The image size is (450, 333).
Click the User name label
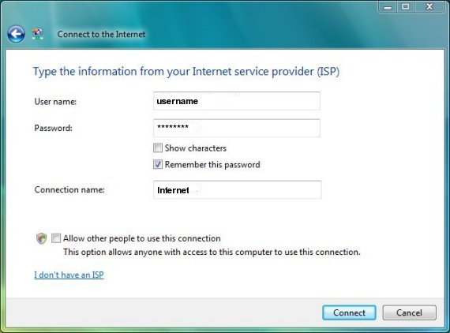pyautogui.click(x=55, y=102)
